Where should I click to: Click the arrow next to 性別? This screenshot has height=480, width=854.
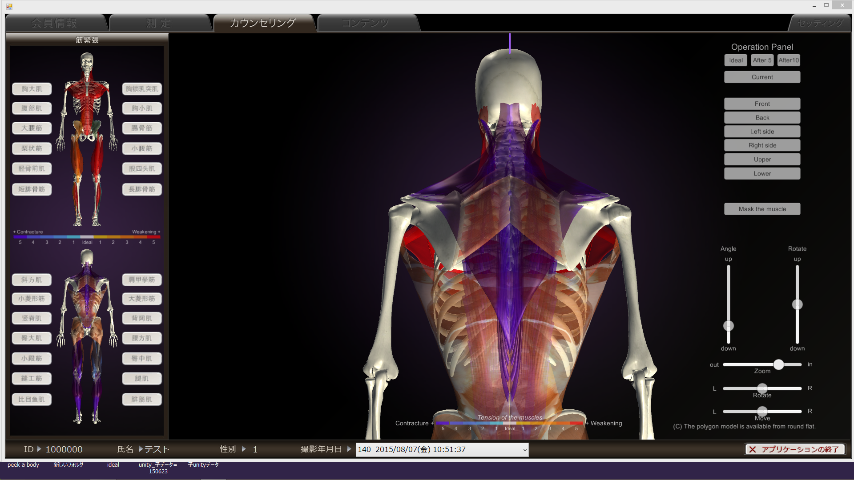click(244, 449)
